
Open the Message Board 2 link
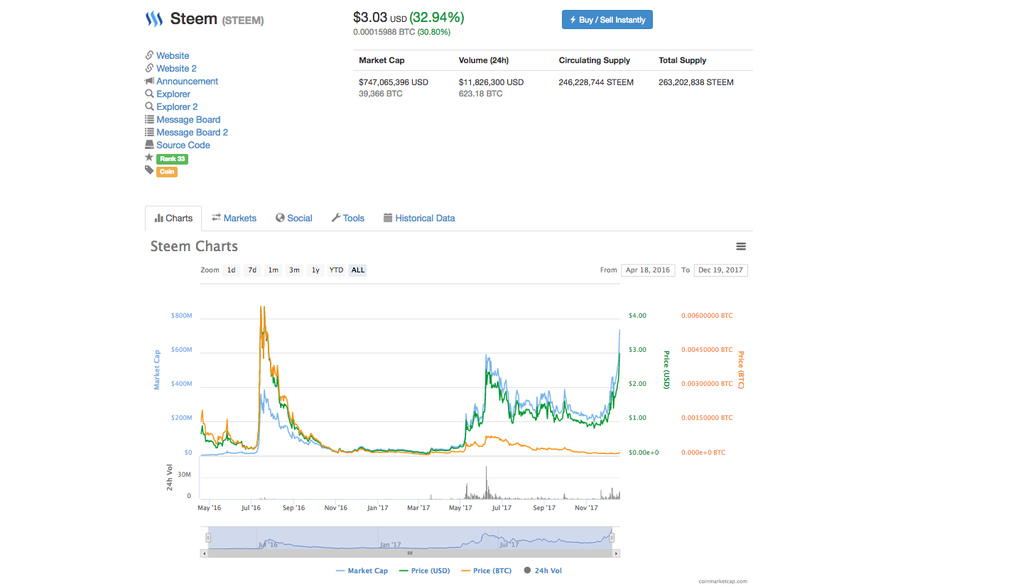click(x=193, y=132)
